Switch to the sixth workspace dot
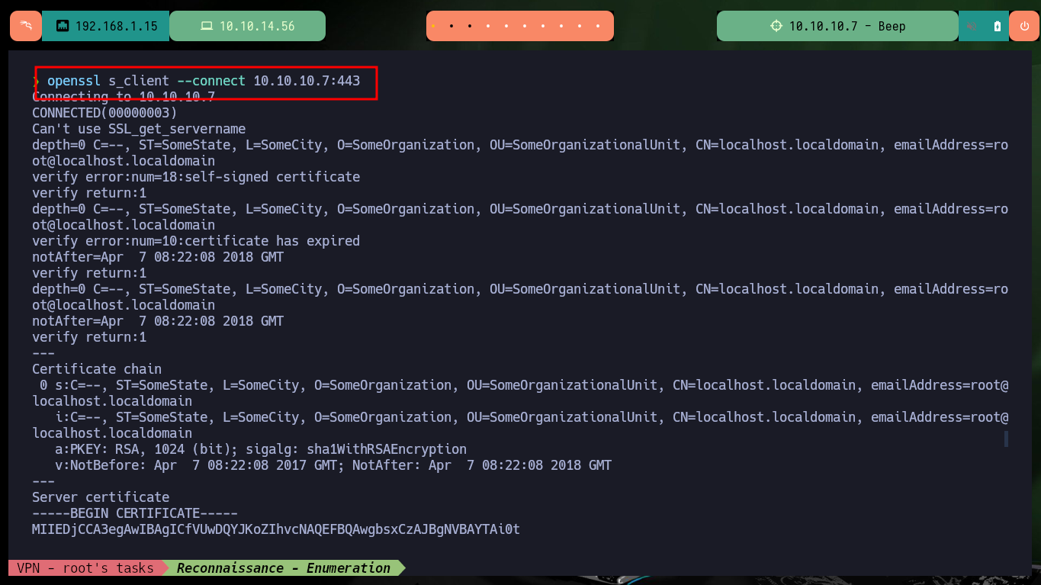 (x=525, y=26)
